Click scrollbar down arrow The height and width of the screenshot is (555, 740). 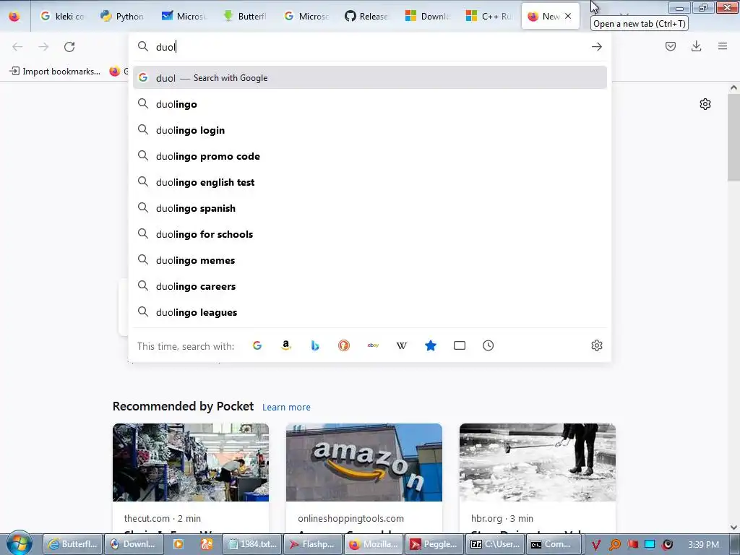pyautogui.click(x=733, y=528)
